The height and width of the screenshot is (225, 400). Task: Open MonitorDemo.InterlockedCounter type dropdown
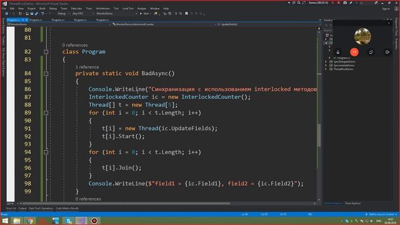click(164, 24)
